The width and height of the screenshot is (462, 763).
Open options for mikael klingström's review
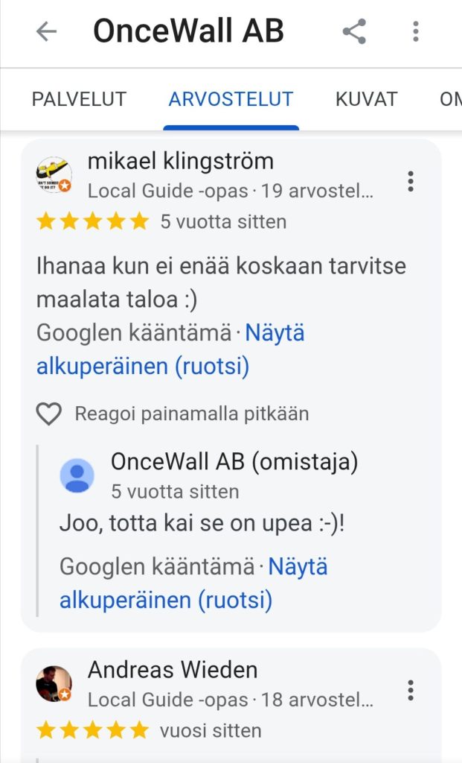(x=410, y=181)
